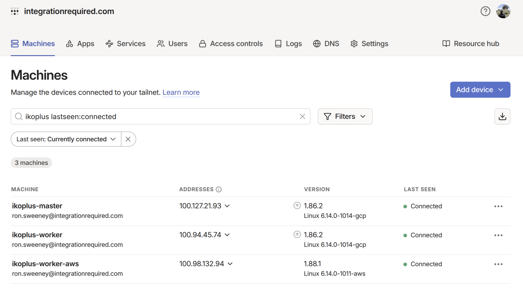
Task: Open more options for ikoplus-worker-aws
Action: 498,264
